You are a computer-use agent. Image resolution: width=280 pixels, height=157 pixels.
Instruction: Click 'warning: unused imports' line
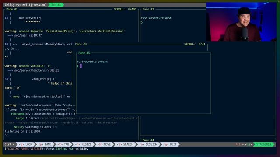[x=65, y=31]
